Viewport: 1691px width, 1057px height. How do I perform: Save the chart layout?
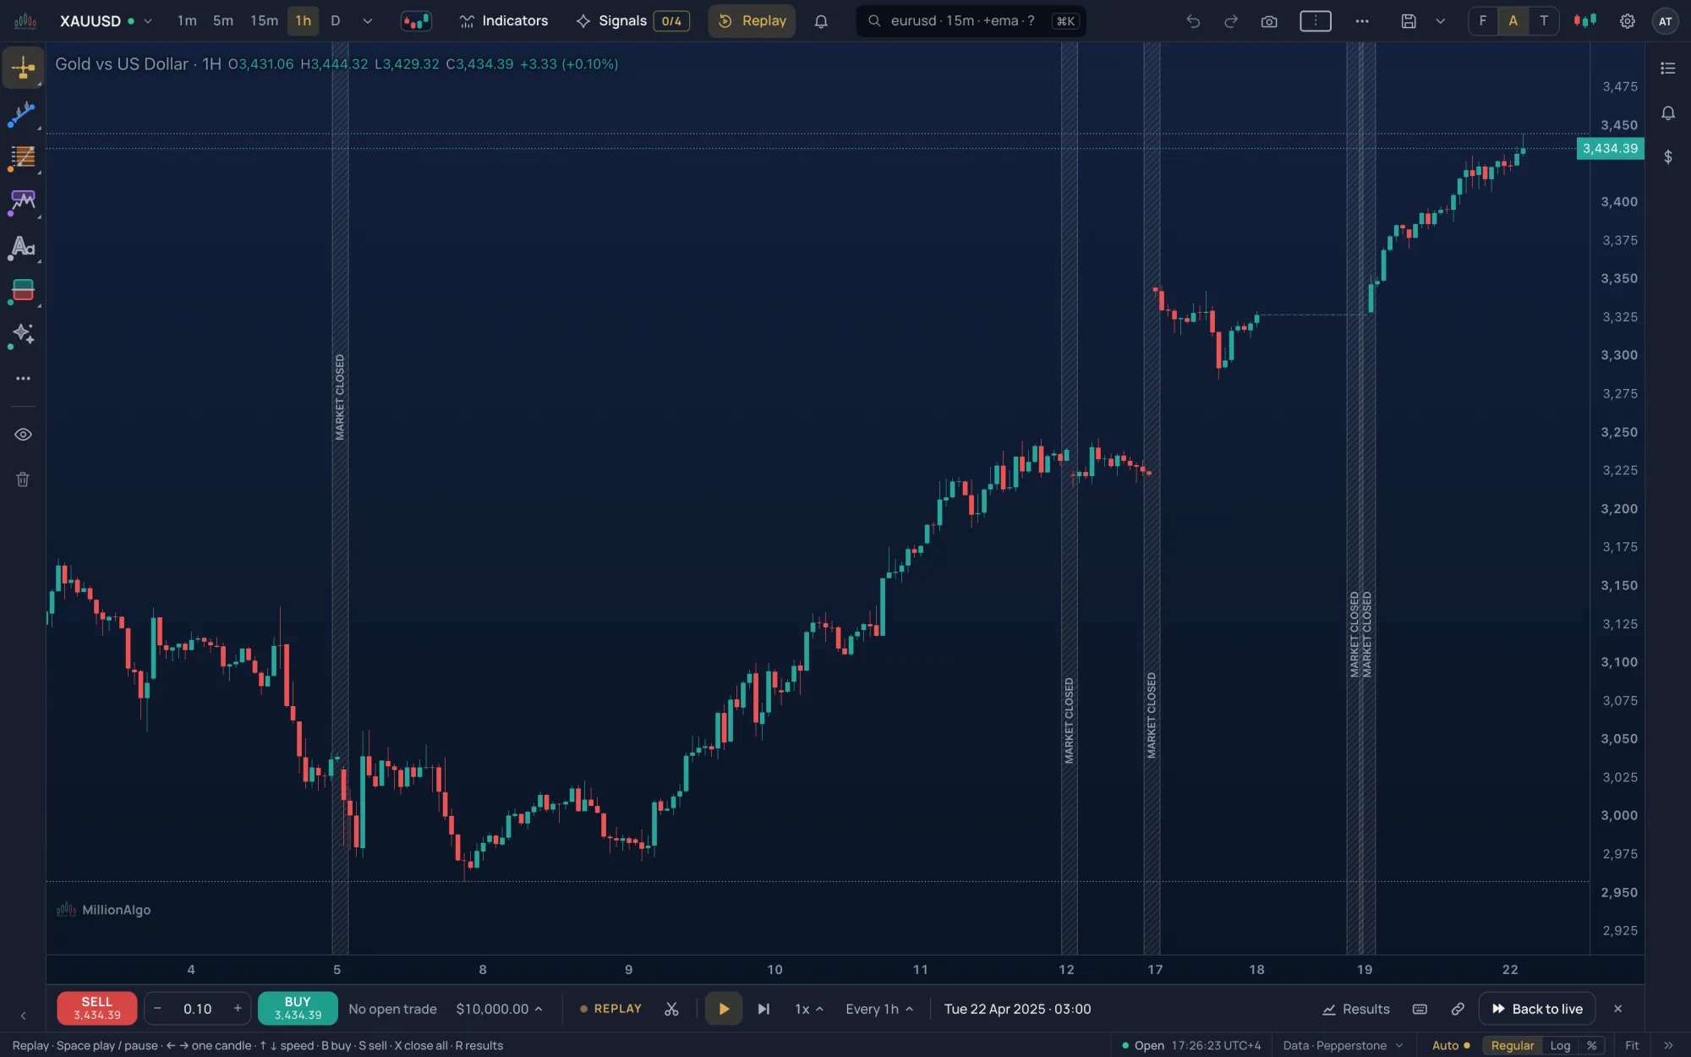1409,21
